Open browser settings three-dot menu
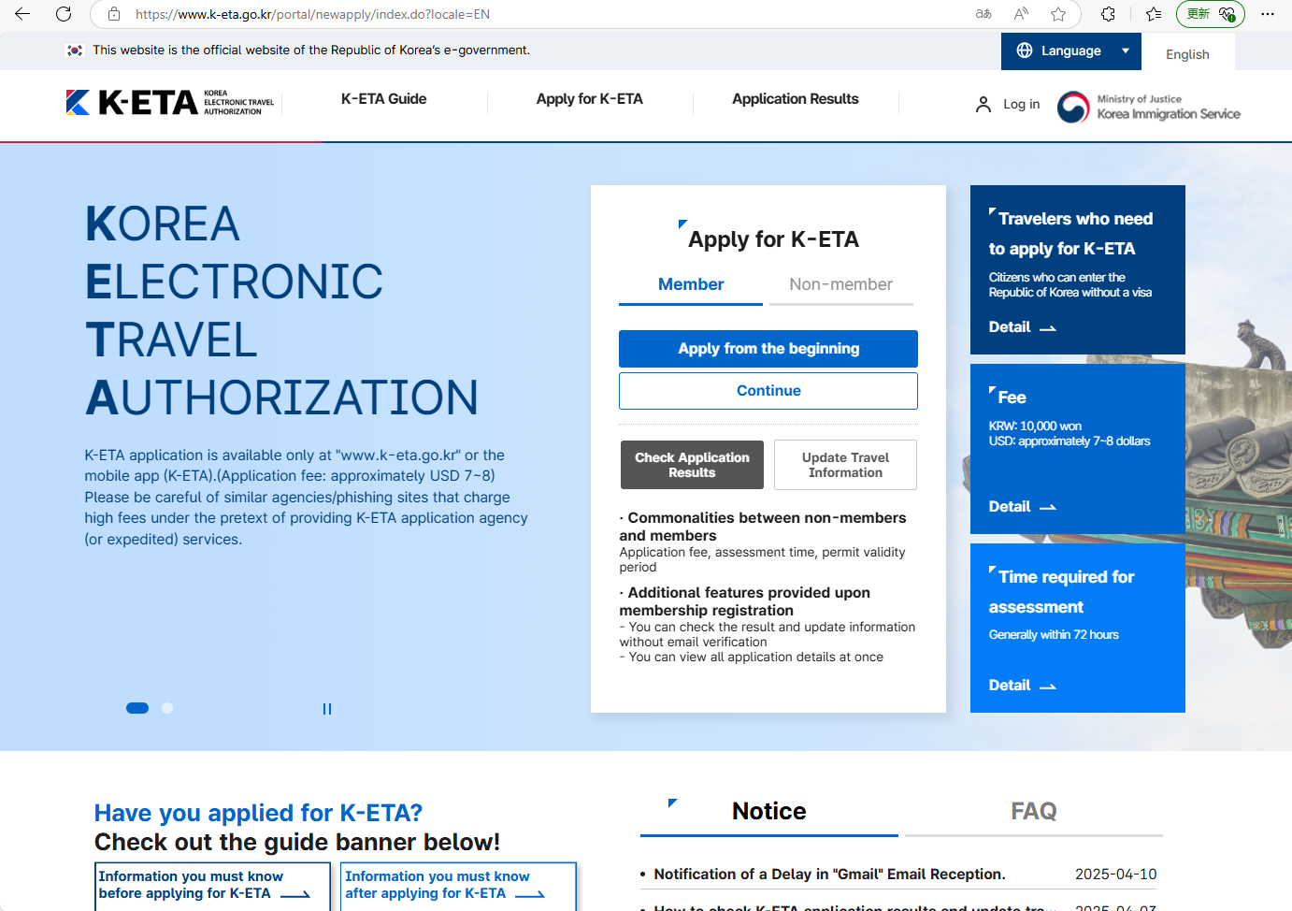Screen dimensions: 1292x911 (1268, 14)
